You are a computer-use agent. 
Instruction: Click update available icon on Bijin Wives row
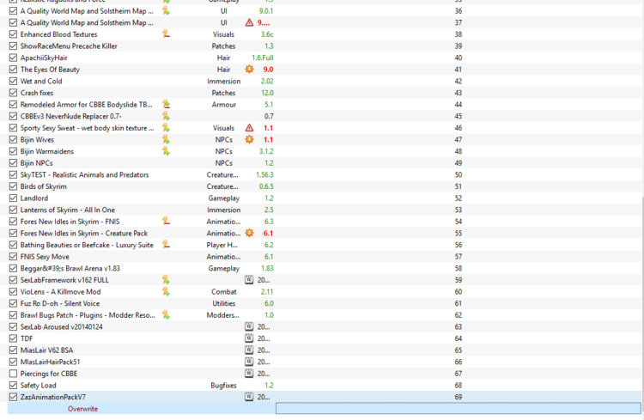249,140
